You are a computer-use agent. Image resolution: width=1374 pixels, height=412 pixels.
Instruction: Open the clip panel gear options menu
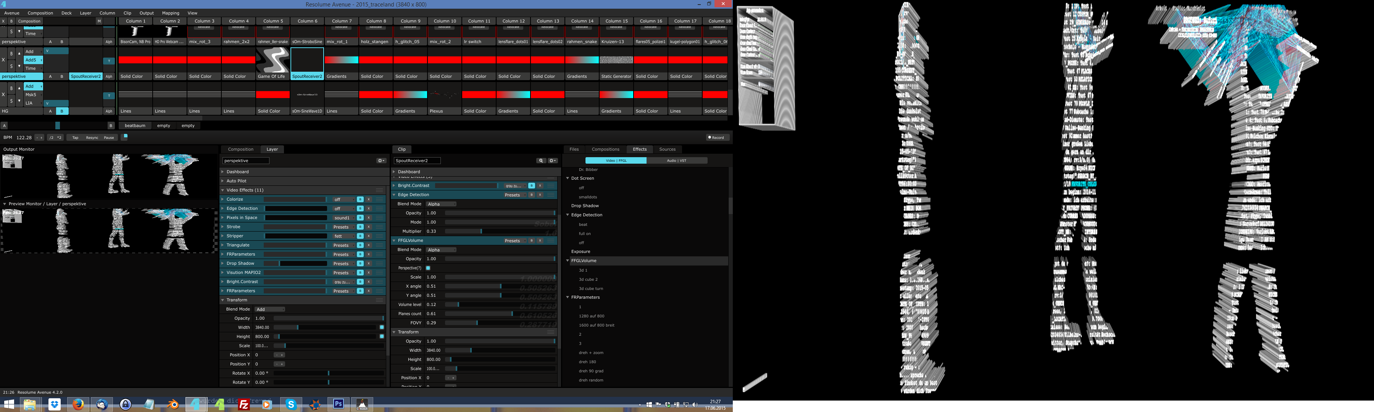coord(553,161)
